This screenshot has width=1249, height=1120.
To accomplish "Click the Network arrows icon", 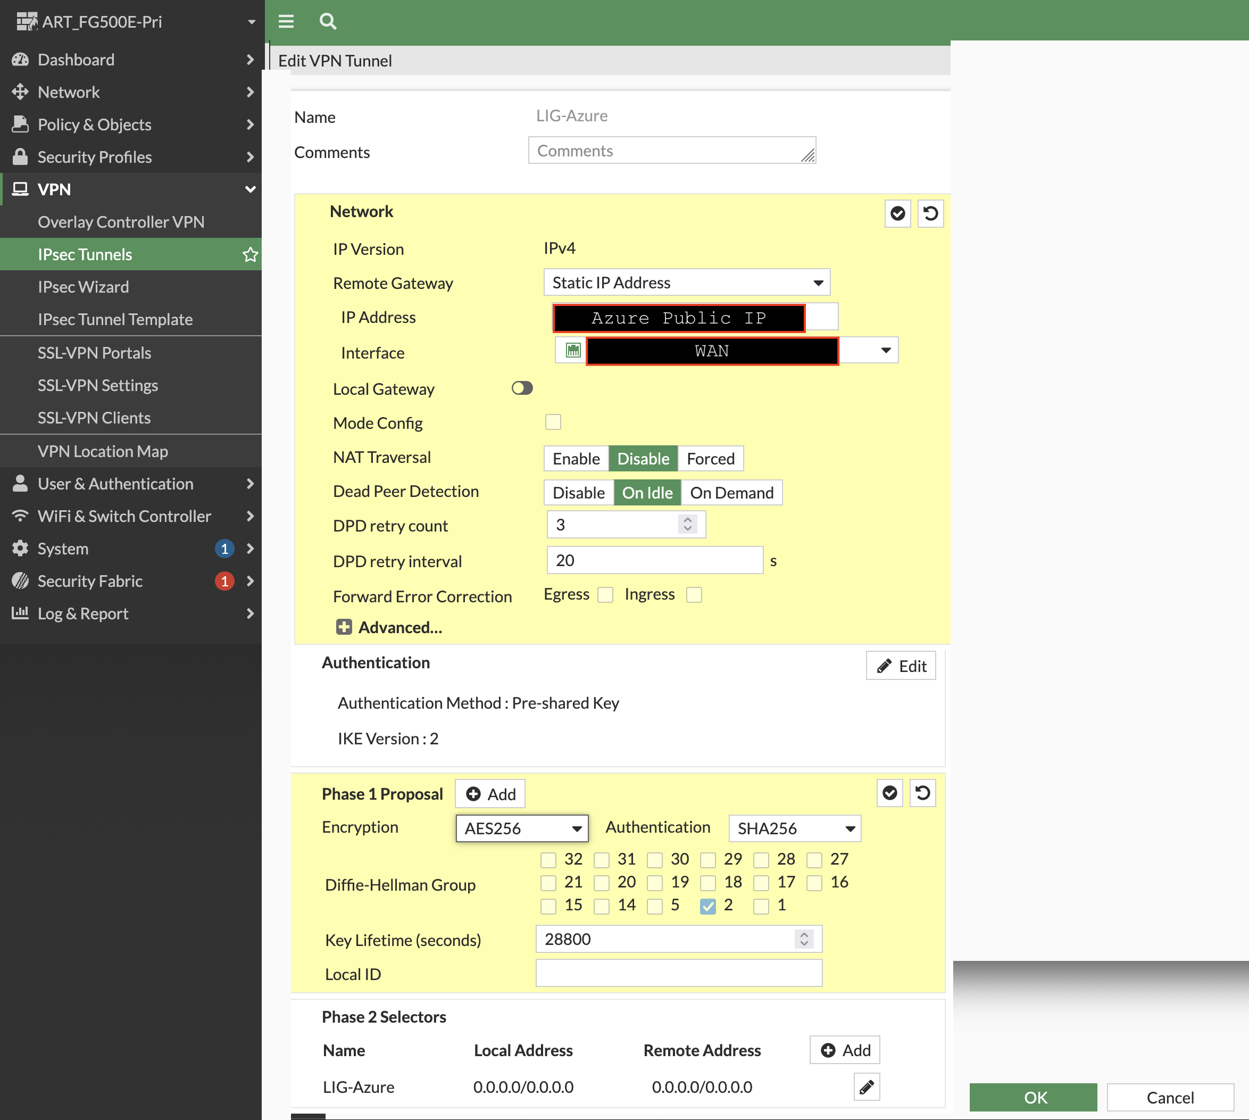I will [20, 92].
